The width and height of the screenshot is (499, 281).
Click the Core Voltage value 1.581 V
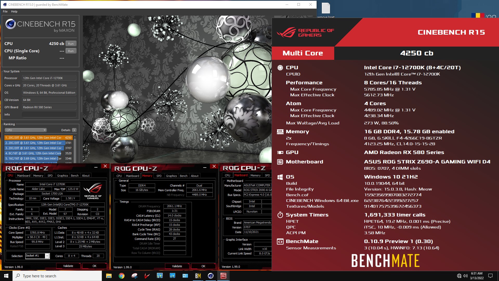point(70,198)
